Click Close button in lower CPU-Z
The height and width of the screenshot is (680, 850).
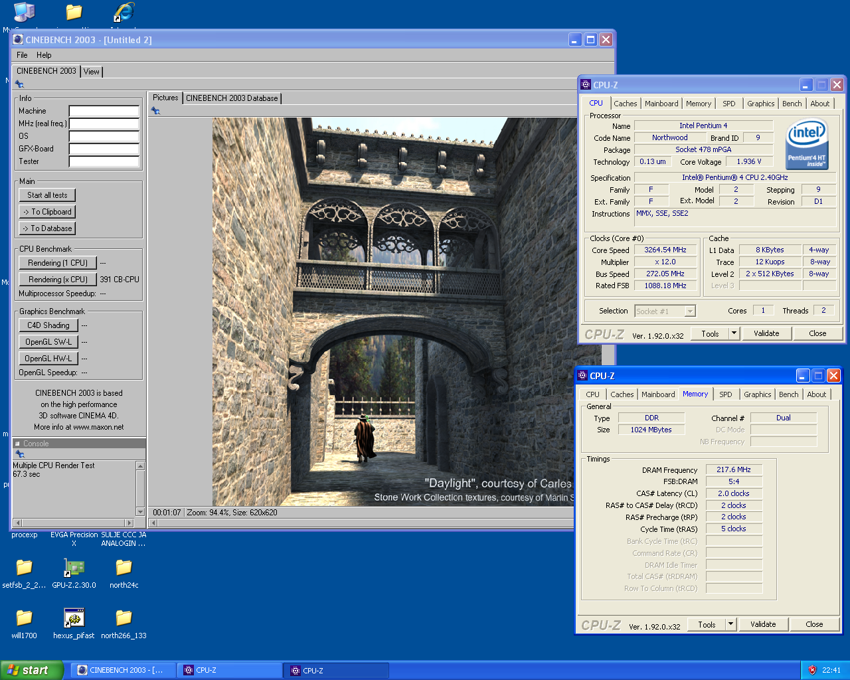[x=814, y=624]
